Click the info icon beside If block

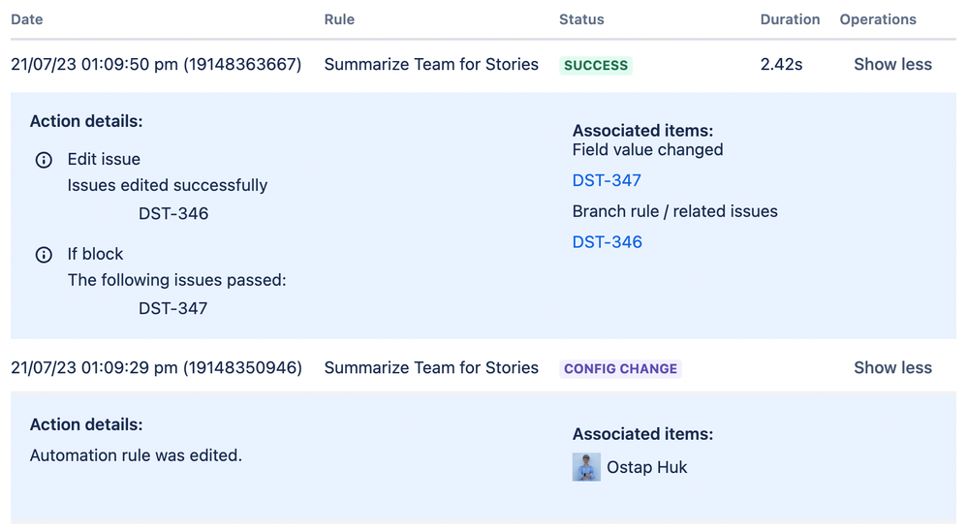[44, 255]
